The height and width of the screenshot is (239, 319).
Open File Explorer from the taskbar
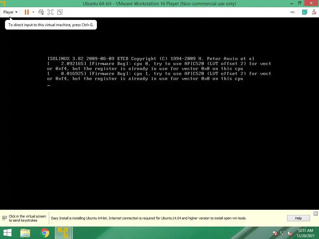click(25, 233)
